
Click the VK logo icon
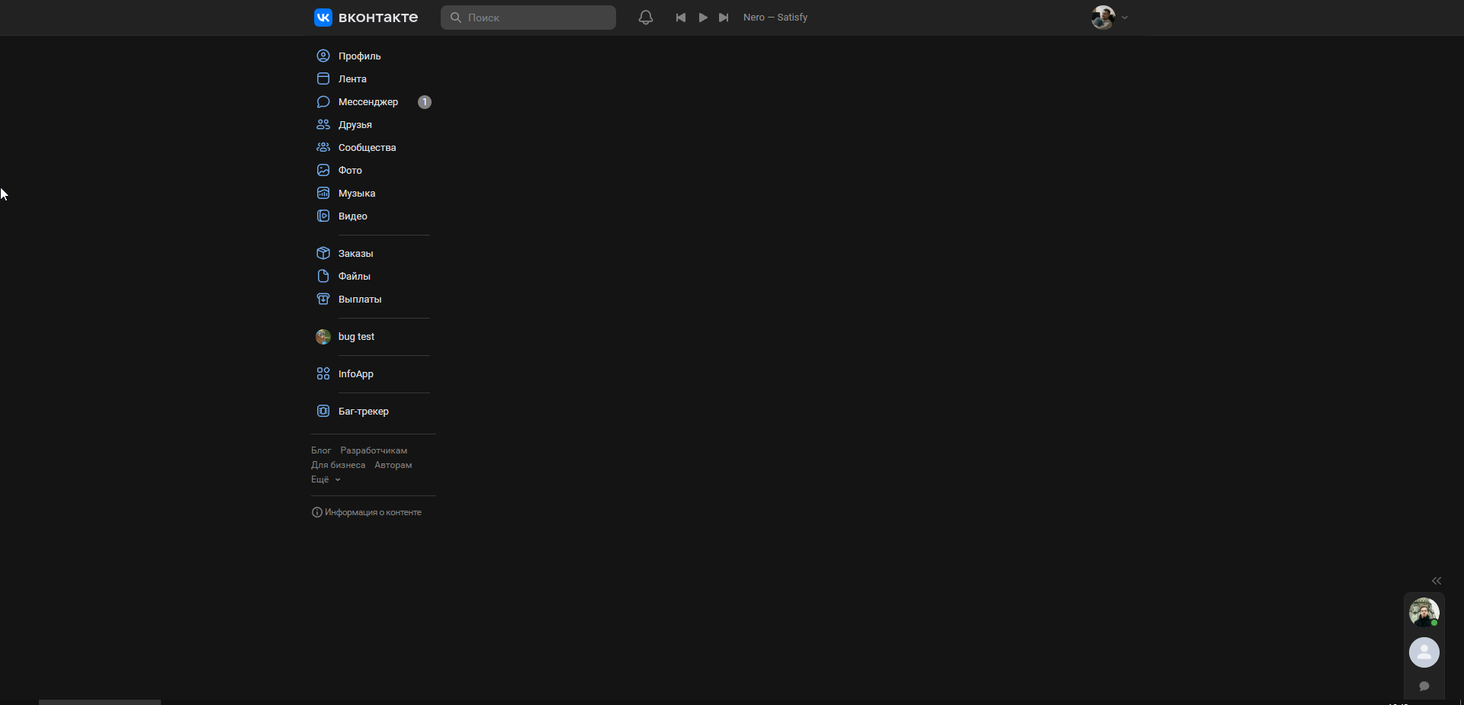(323, 18)
